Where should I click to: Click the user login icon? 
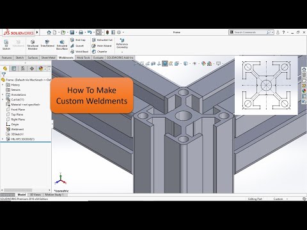pyautogui.click(x=278, y=33)
